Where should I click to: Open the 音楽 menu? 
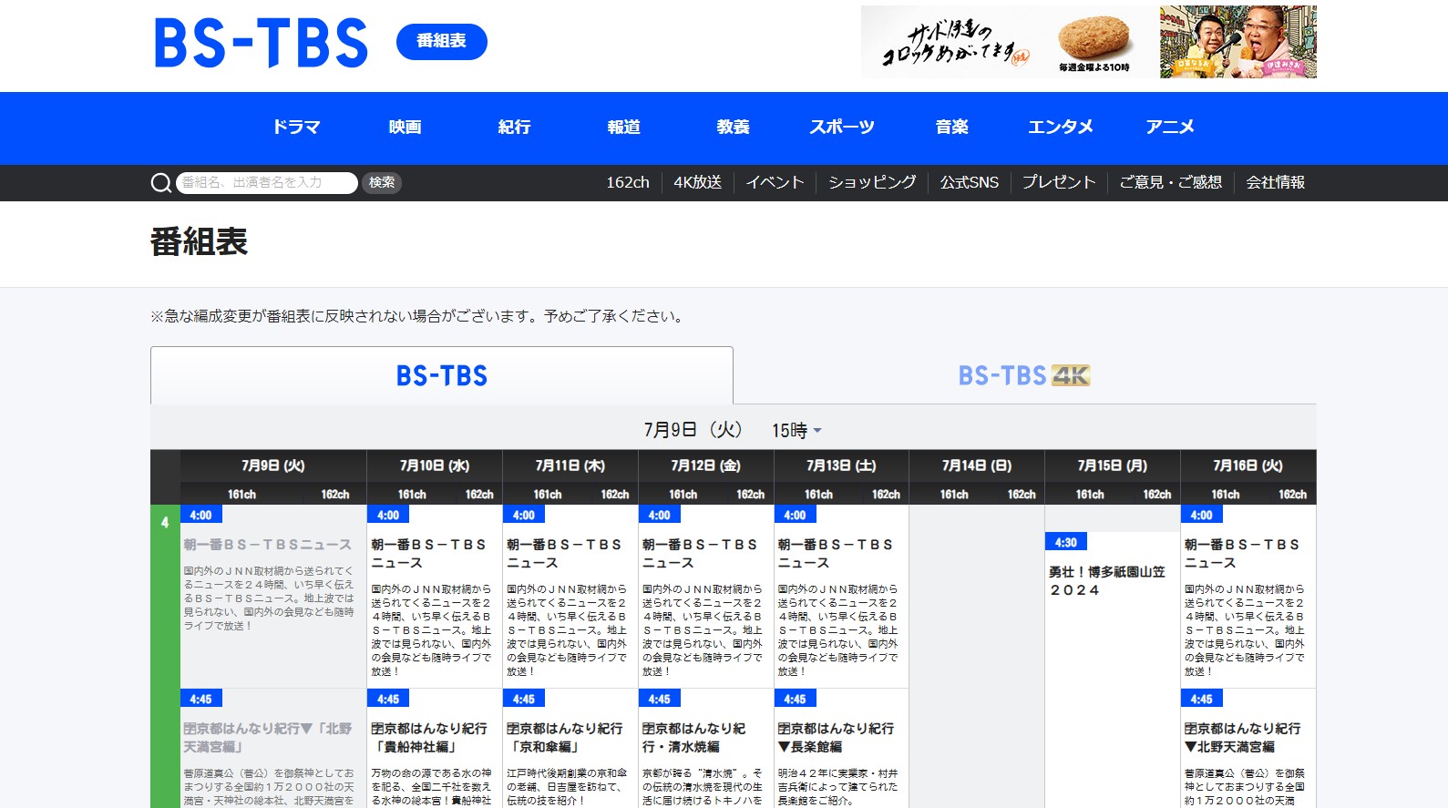pos(951,128)
